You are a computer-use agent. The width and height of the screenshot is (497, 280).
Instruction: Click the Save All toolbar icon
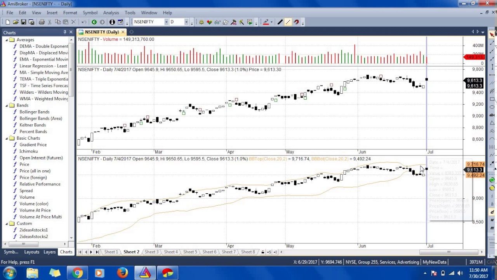click(x=31, y=22)
